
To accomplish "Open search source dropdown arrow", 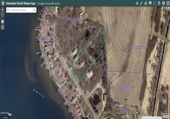I will (8, 10).
